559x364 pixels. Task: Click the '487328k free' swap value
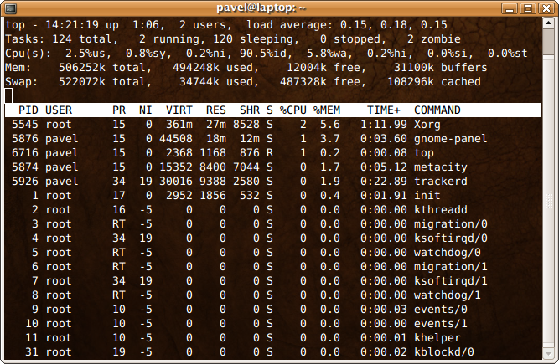tap(323, 82)
